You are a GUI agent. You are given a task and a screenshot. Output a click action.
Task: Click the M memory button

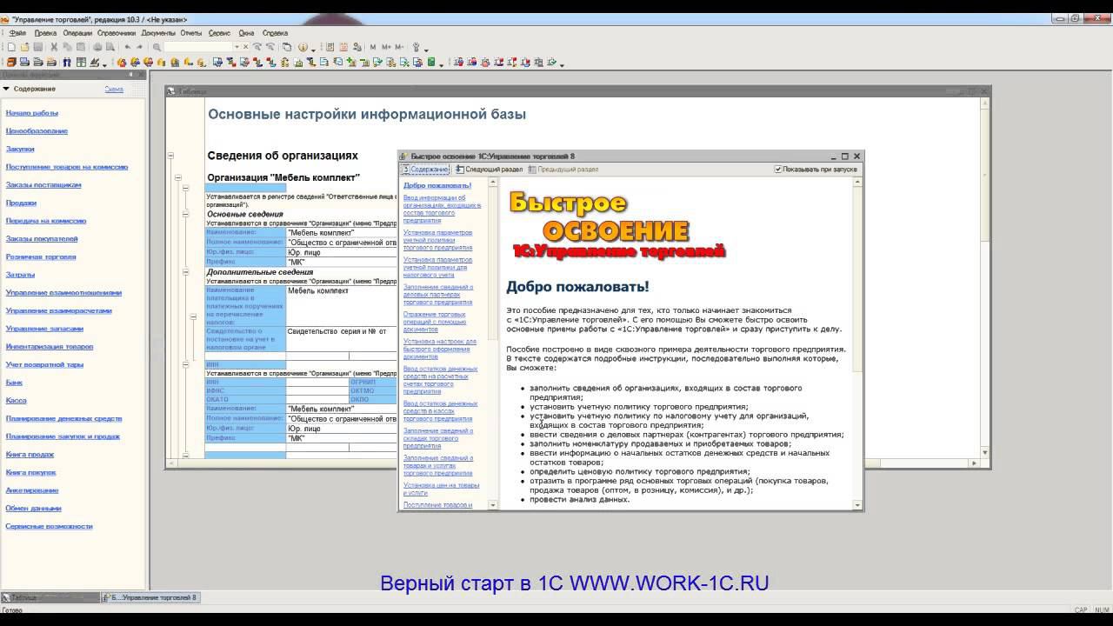pos(373,47)
